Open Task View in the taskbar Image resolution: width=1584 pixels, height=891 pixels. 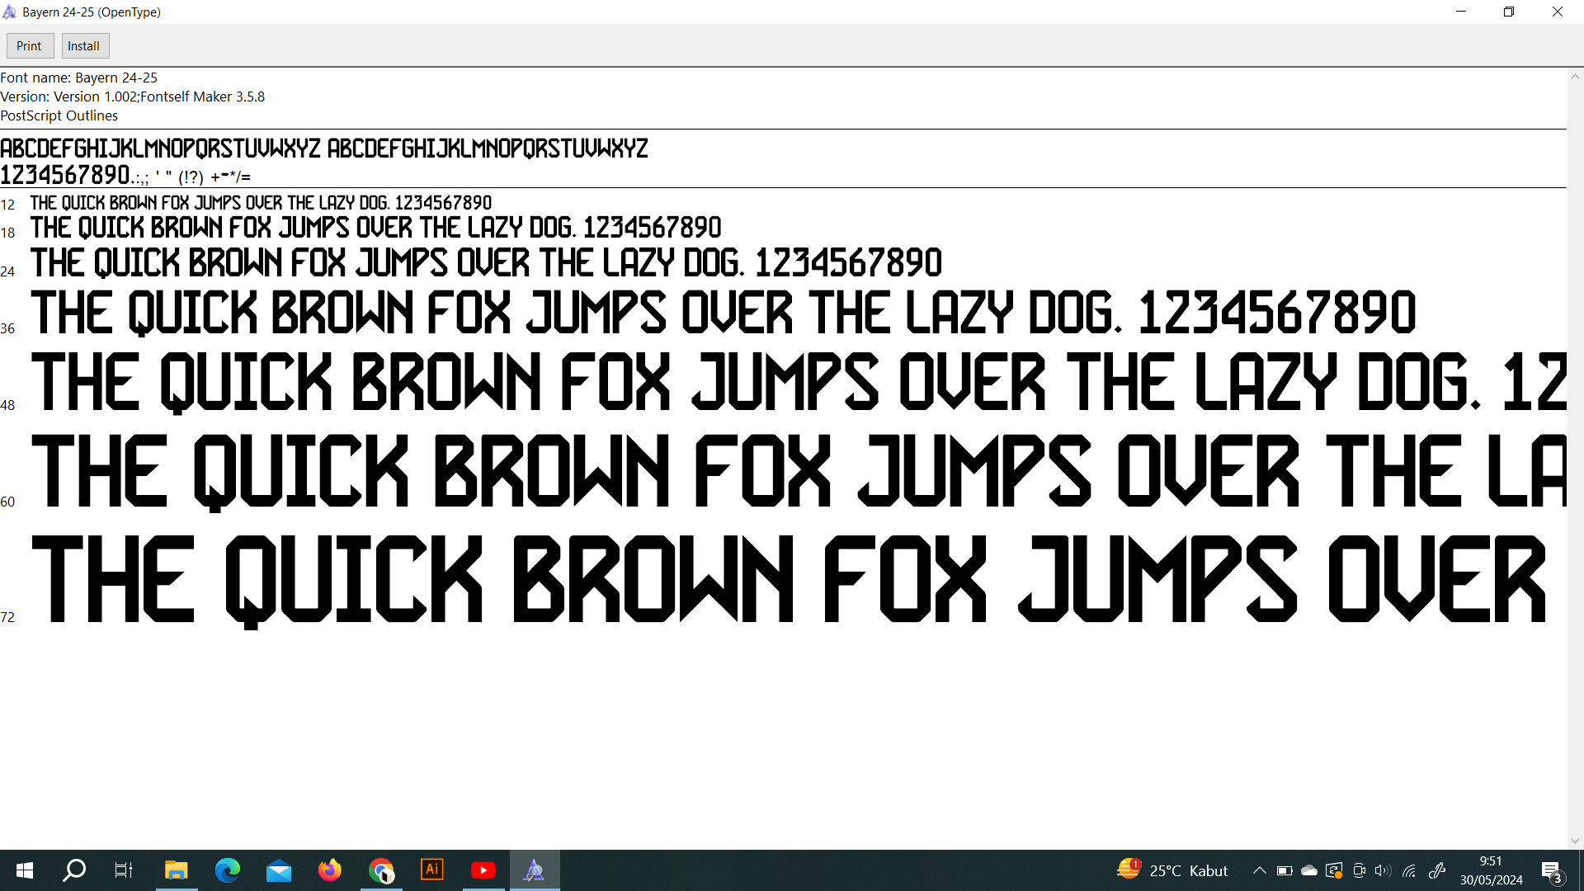click(x=124, y=870)
